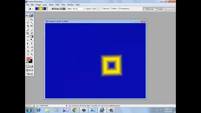Select the Slice tool
This screenshot has height=113, width=201.
31,26
